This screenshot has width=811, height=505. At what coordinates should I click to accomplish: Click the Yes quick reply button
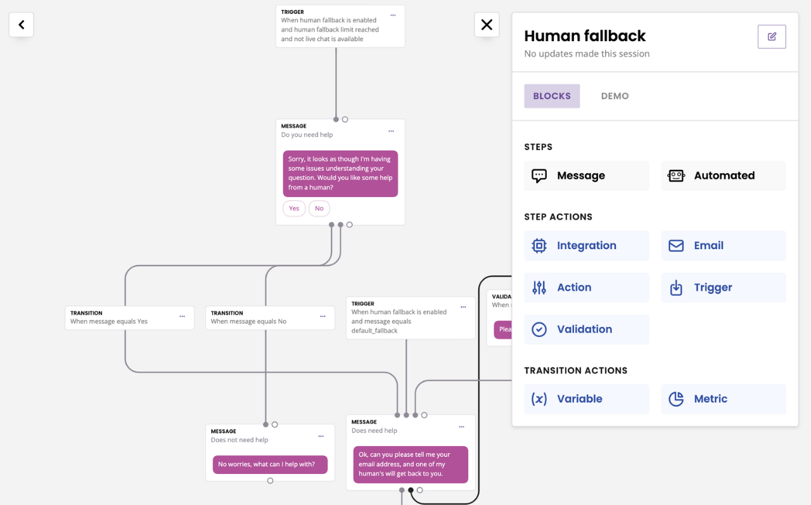(294, 208)
